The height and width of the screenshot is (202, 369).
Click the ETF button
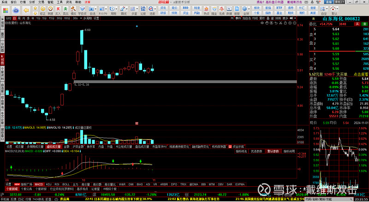point(279,8)
